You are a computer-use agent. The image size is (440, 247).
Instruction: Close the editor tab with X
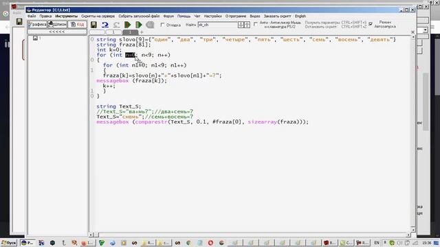(412, 32)
